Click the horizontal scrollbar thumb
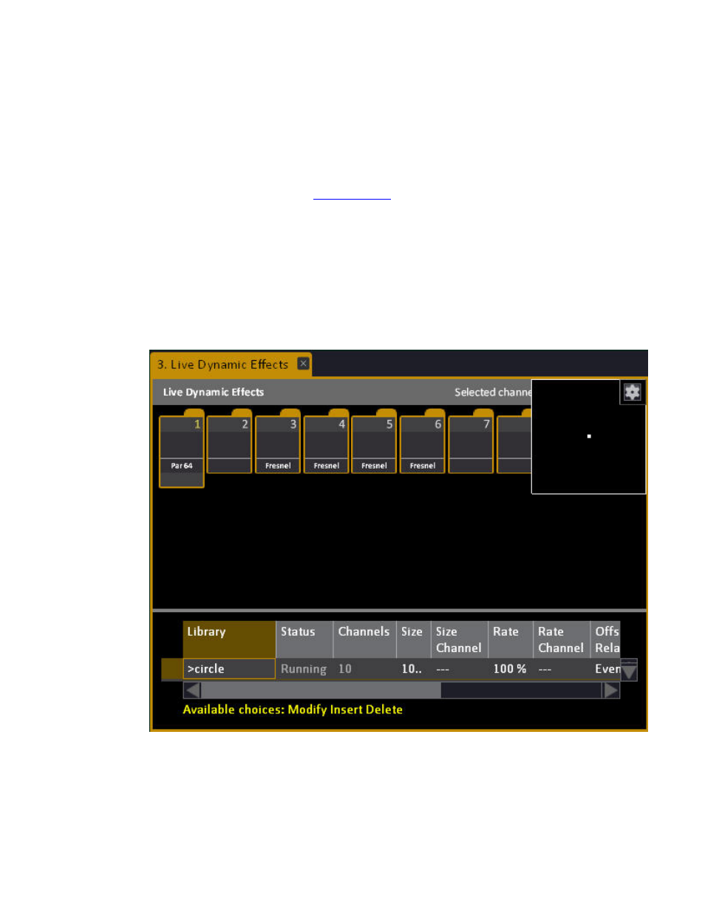The width and height of the screenshot is (705, 913). 321,690
